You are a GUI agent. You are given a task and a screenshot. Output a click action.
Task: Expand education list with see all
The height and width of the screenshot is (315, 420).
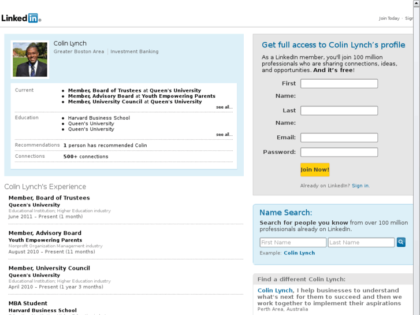tap(224, 135)
